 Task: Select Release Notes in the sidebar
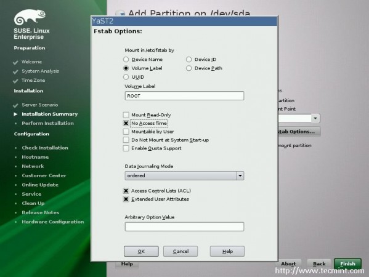pyautogui.click(x=41, y=212)
